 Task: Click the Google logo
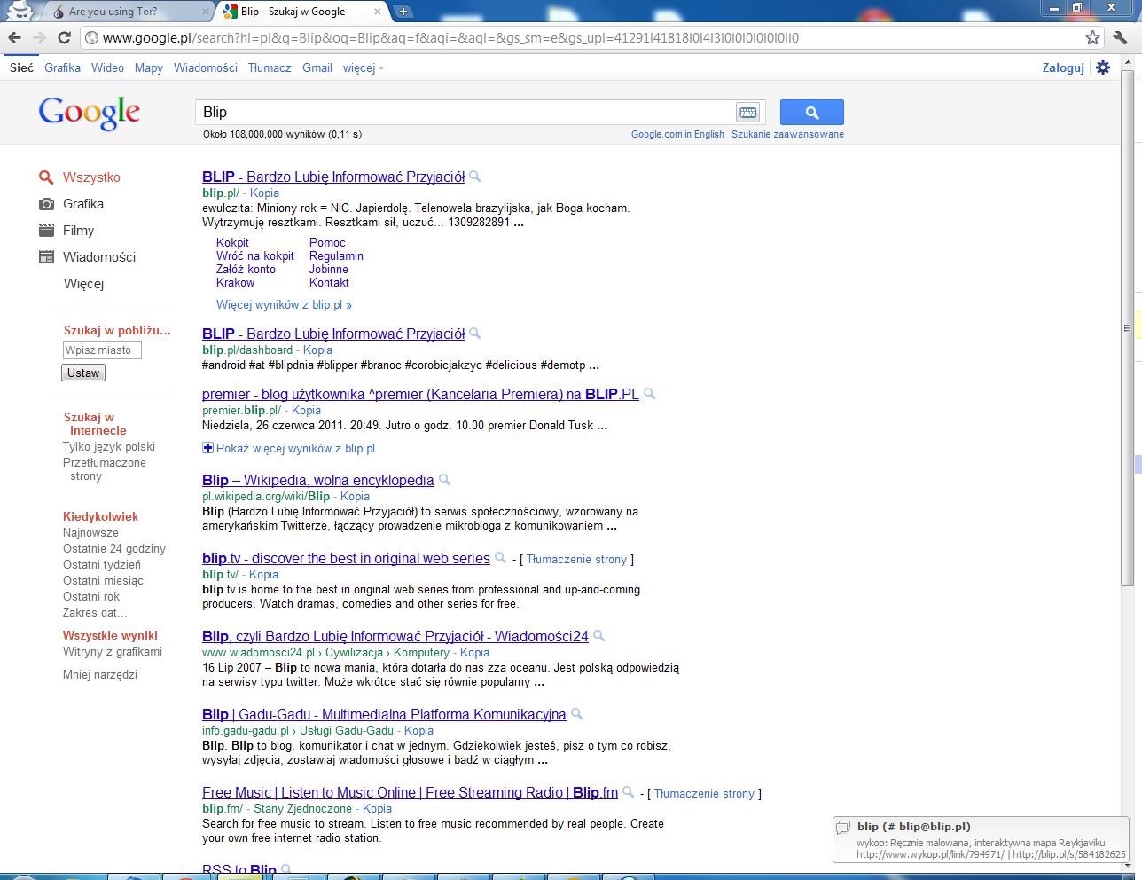(x=89, y=113)
